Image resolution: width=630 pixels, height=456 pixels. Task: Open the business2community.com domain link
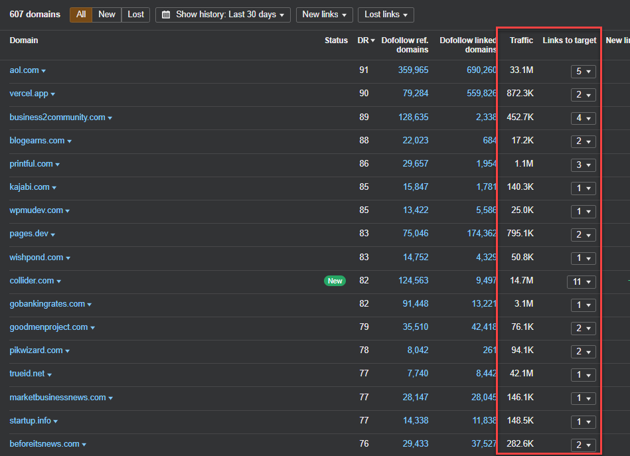58,117
